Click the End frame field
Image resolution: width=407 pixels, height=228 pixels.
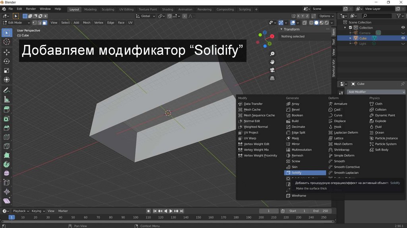pos(321,211)
